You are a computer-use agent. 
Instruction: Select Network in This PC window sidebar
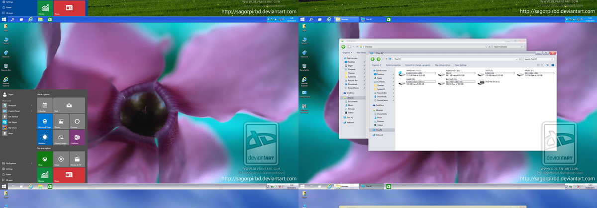click(378, 135)
